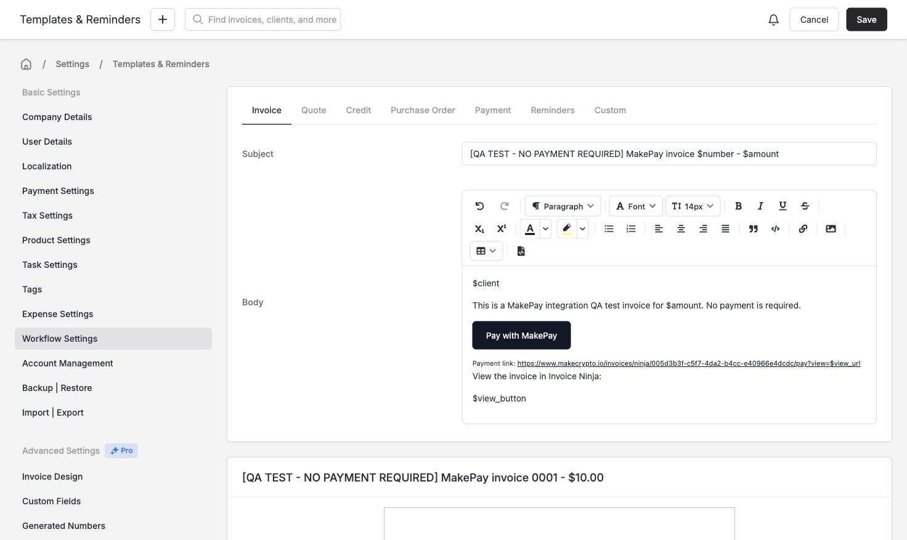Viewport: 907px width, 540px height.
Task: Click the Subject input field
Action: tap(669, 154)
